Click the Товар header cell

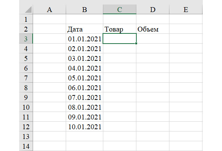[x=119, y=29]
